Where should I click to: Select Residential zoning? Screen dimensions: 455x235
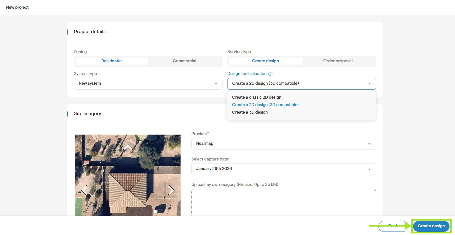pos(112,61)
